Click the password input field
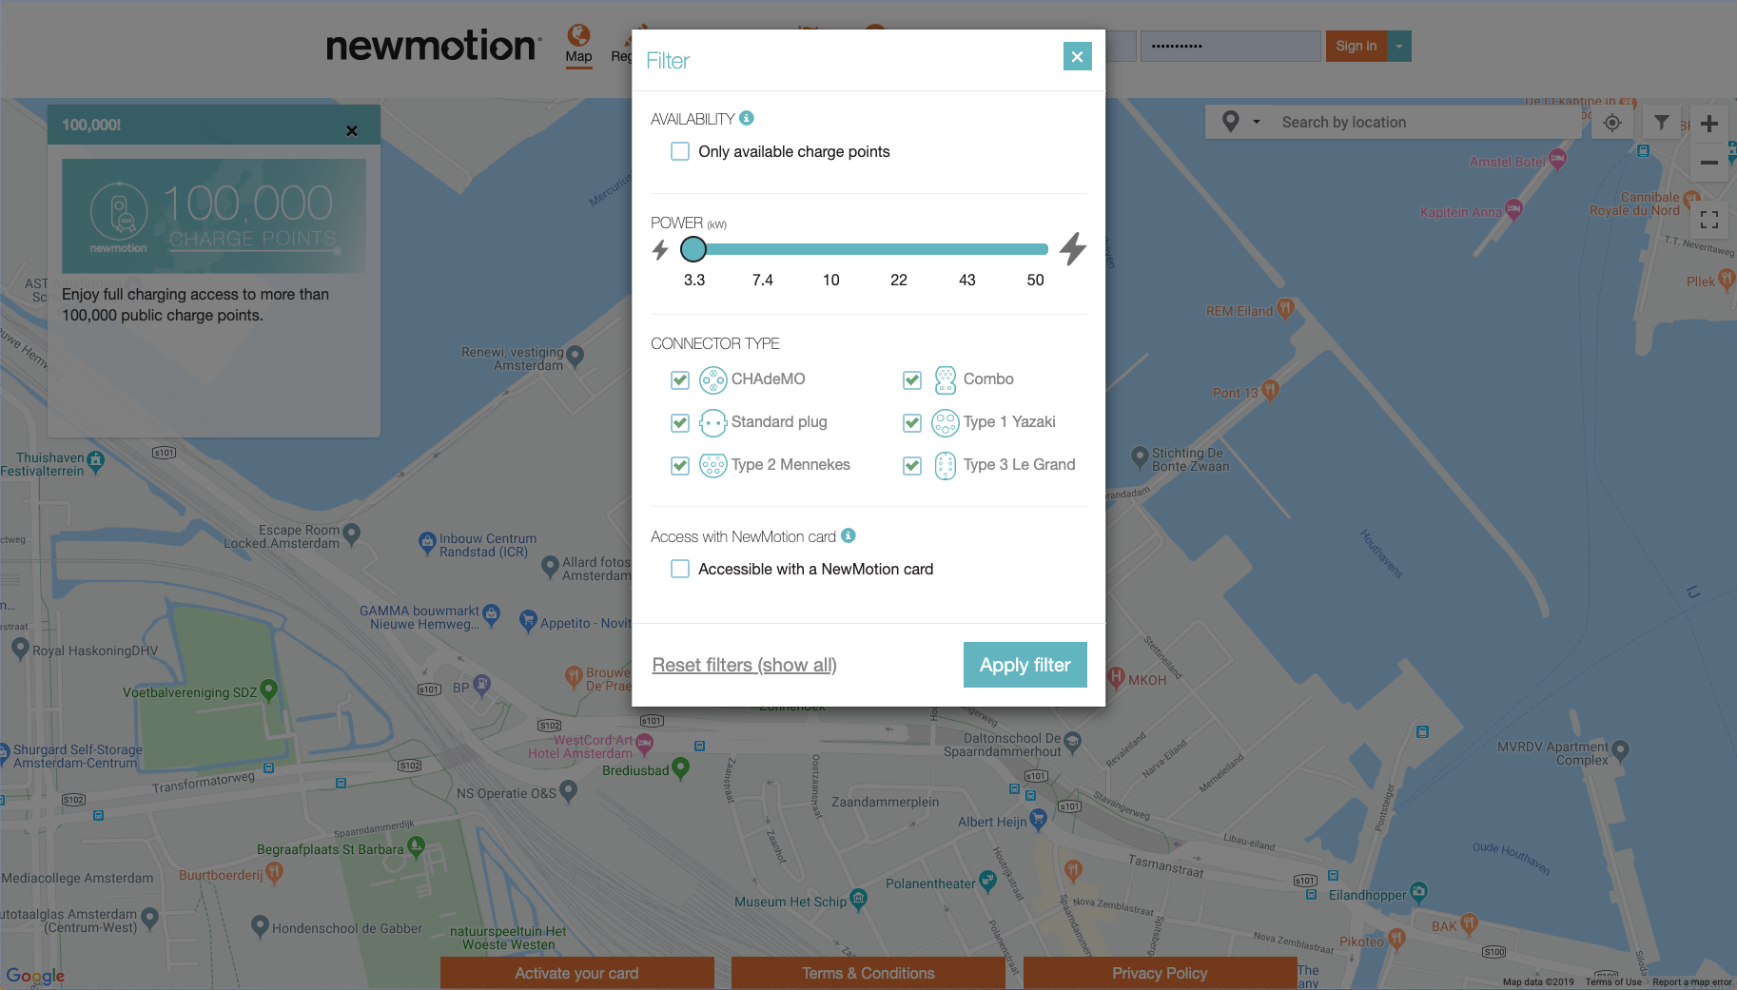1737x990 pixels. click(1231, 46)
